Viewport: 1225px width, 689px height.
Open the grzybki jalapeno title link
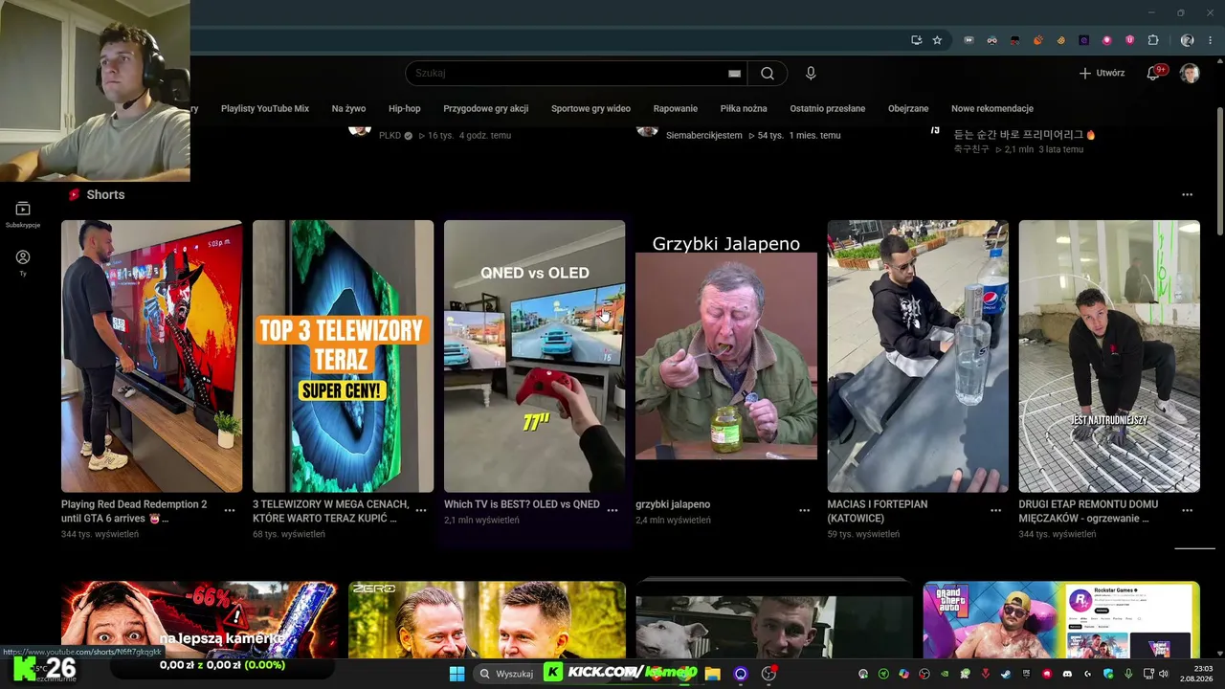(x=673, y=504)
